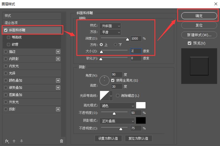
Task: Select the 内发光 effect row
Action: pos(32,66)
